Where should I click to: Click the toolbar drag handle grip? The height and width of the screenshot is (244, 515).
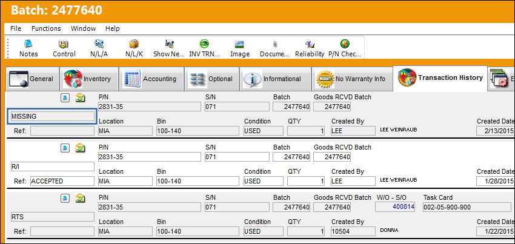tap(8, 48)
